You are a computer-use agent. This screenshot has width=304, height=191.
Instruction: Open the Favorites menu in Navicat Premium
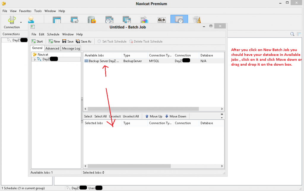(x=25, y=11)
